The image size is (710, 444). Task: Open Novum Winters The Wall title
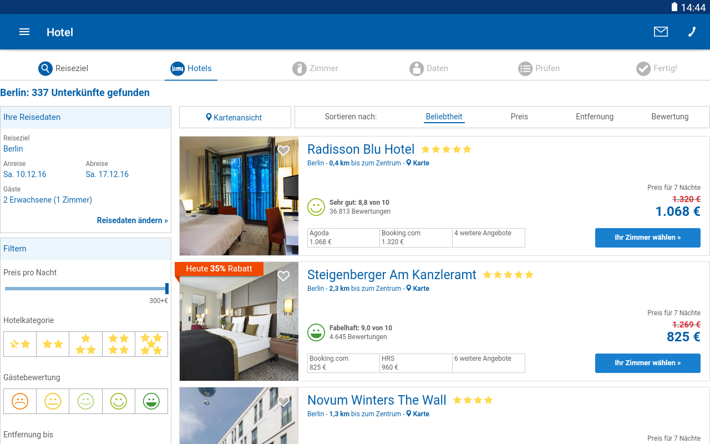(x=377, y=400)
